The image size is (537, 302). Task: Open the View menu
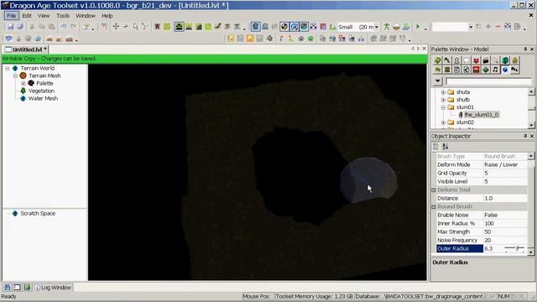point(44,16)
